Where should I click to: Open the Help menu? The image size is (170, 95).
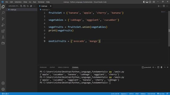click(48, 2)
